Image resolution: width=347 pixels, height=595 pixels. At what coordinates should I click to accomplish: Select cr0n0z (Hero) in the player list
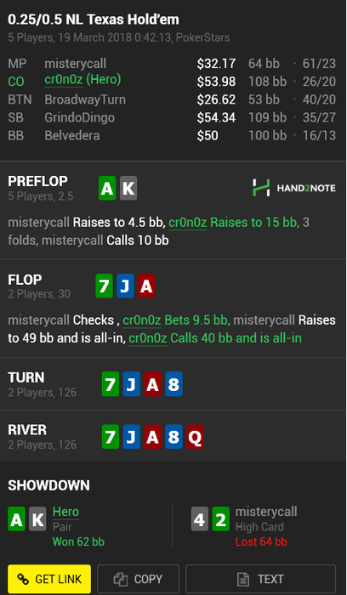coord(82,80)
